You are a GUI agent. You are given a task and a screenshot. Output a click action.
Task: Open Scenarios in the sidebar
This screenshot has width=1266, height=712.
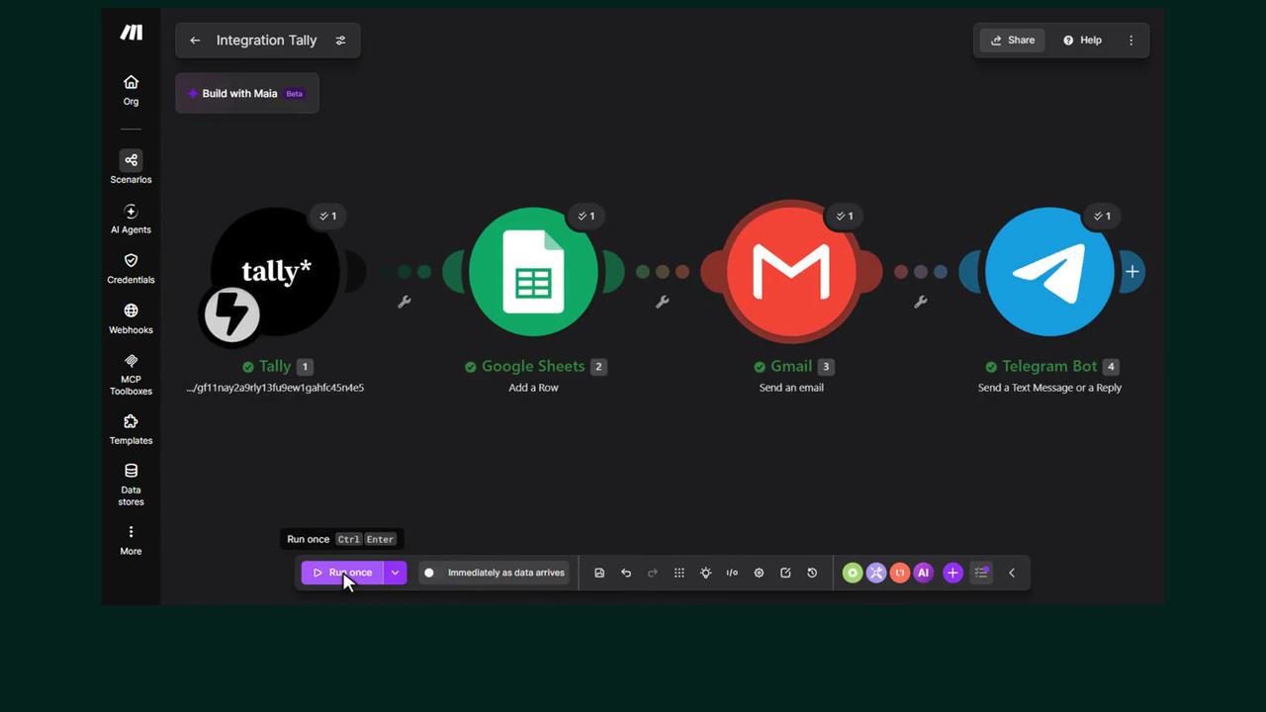(131, 167)
